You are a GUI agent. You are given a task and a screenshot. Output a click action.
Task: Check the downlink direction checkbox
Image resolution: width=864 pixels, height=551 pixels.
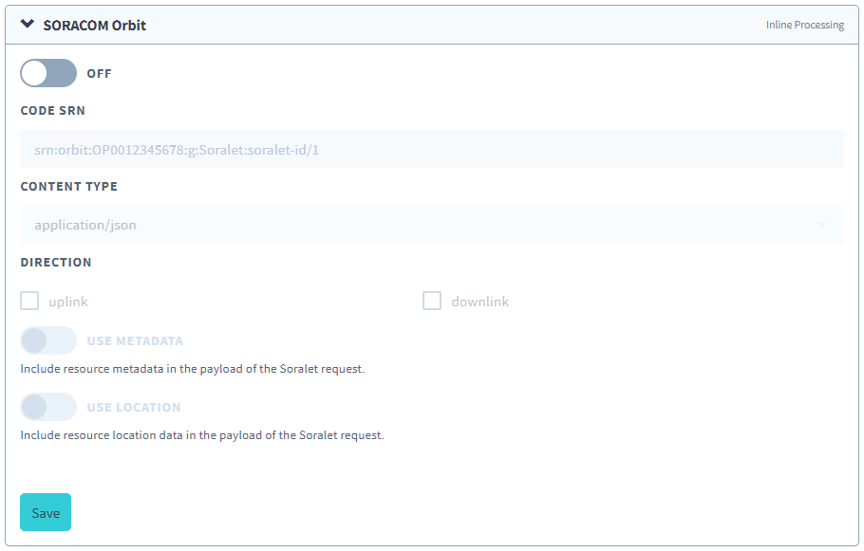(x=432, y=302)
